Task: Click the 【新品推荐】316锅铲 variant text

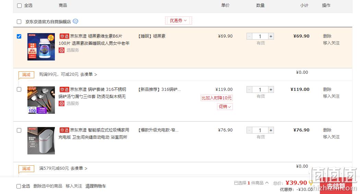Action: (159, 89)
